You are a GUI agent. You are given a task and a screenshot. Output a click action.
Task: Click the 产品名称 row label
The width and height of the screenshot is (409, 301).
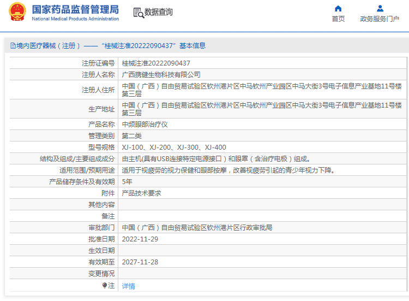coord(101,125)
